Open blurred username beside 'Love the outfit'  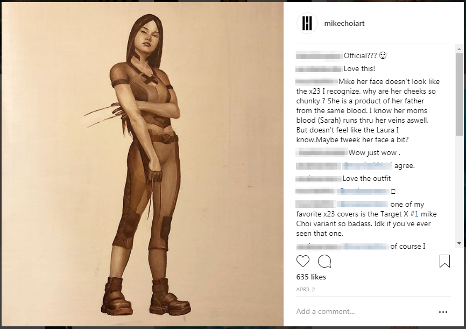tap(319, 179)
